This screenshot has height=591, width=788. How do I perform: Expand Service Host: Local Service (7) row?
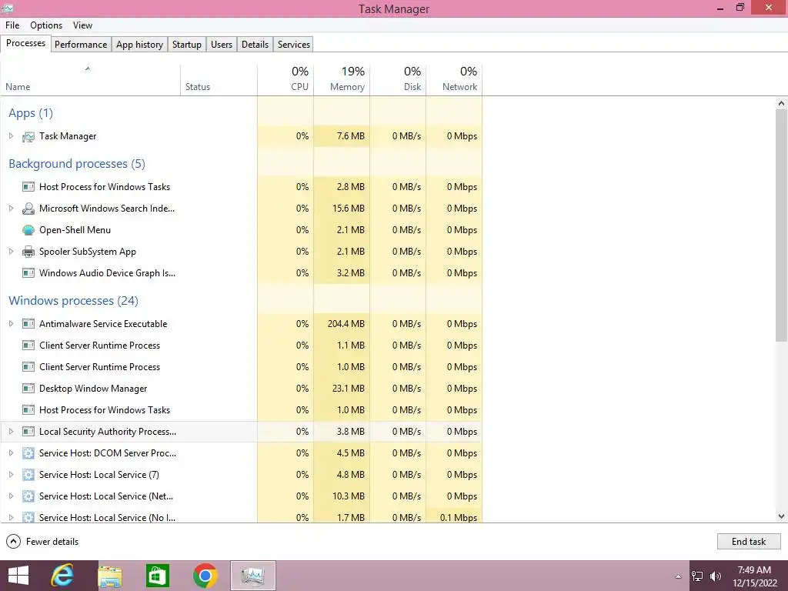11,474
